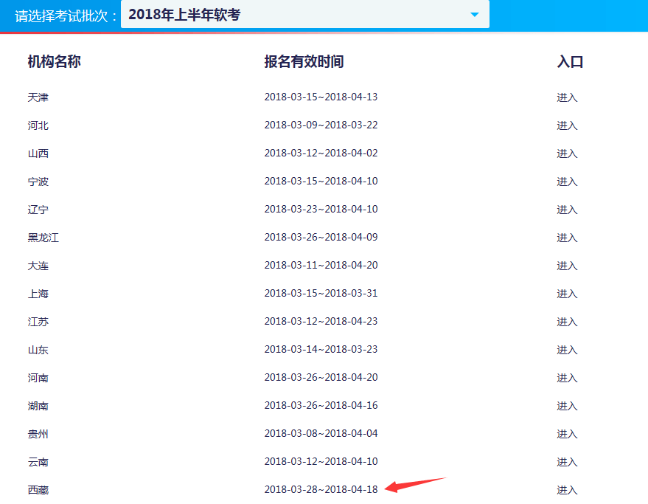Click 进入 for 辽宁 province
This screenshot has height=504, width=648.
pos(567,209)
